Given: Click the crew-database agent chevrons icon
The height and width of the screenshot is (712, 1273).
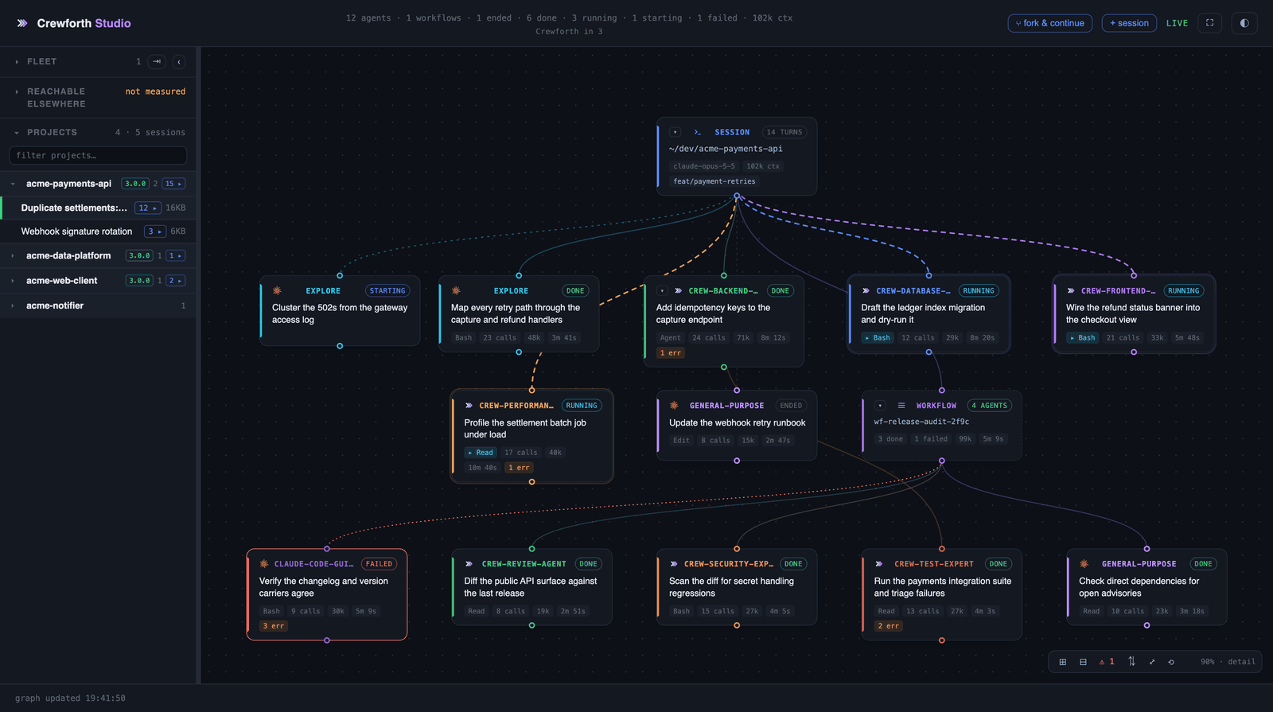Looking at the screenshot, I should [866, 290].
